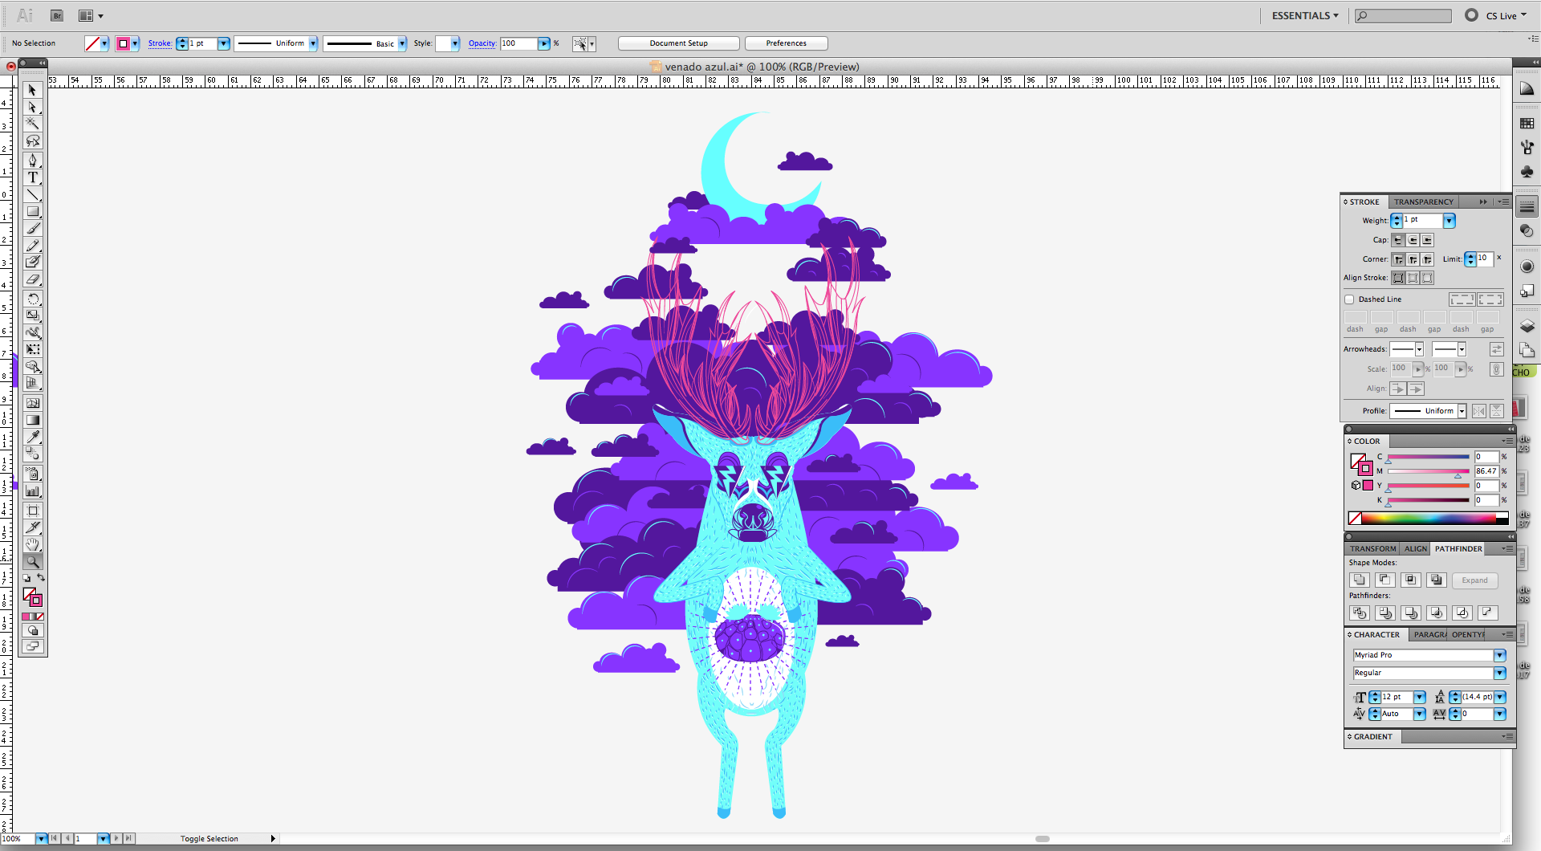Open start arrowhead dropdown

(x=1419, y=349)
